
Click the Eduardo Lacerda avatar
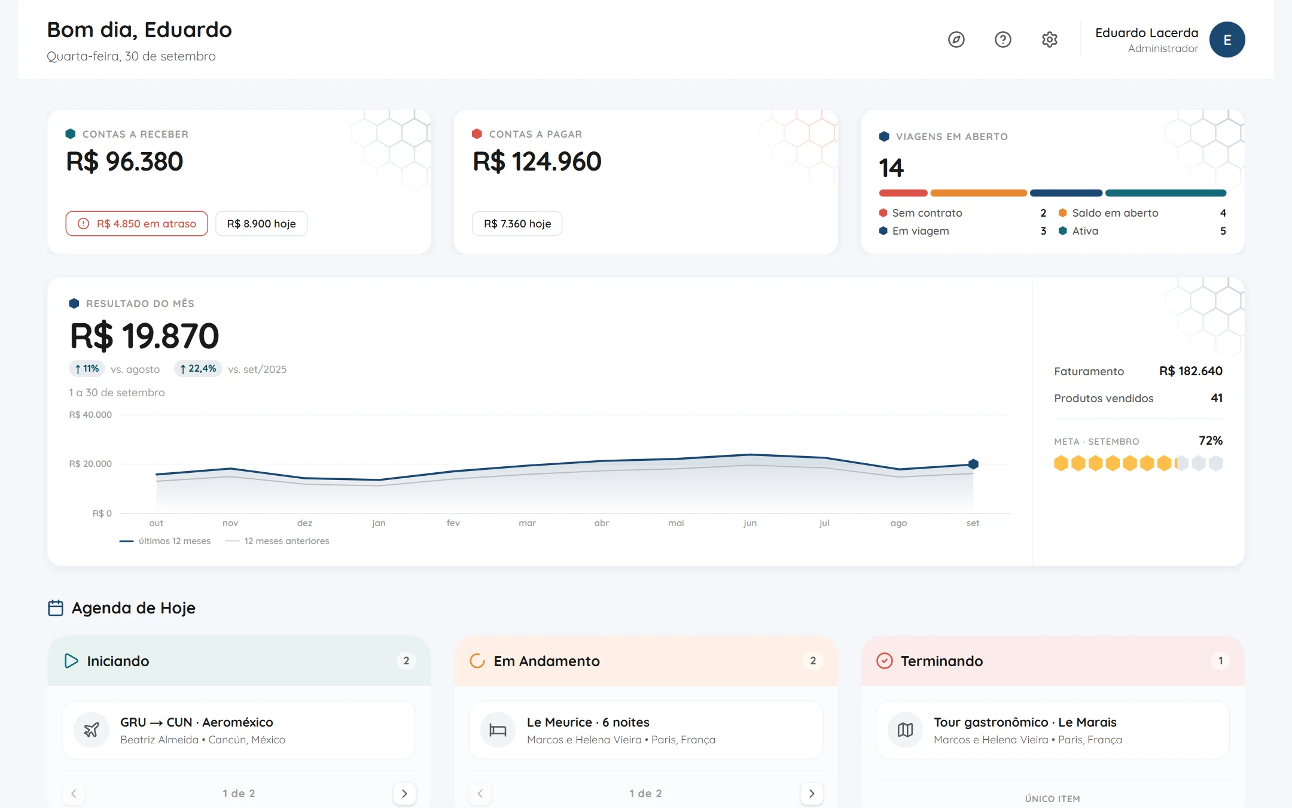click(x=1227, y=40)
